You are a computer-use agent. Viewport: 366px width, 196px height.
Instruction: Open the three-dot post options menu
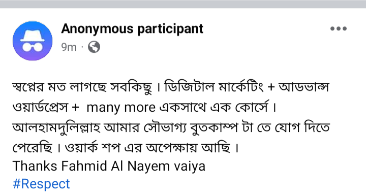[339, 28]
